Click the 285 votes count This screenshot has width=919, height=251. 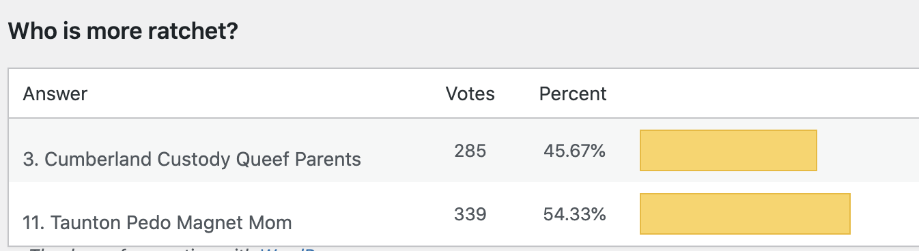click(470, 151)
